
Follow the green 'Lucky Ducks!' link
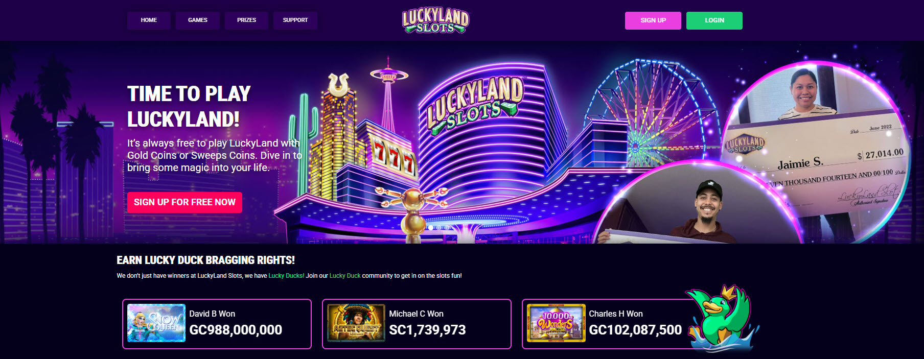(x=286, y=276)
